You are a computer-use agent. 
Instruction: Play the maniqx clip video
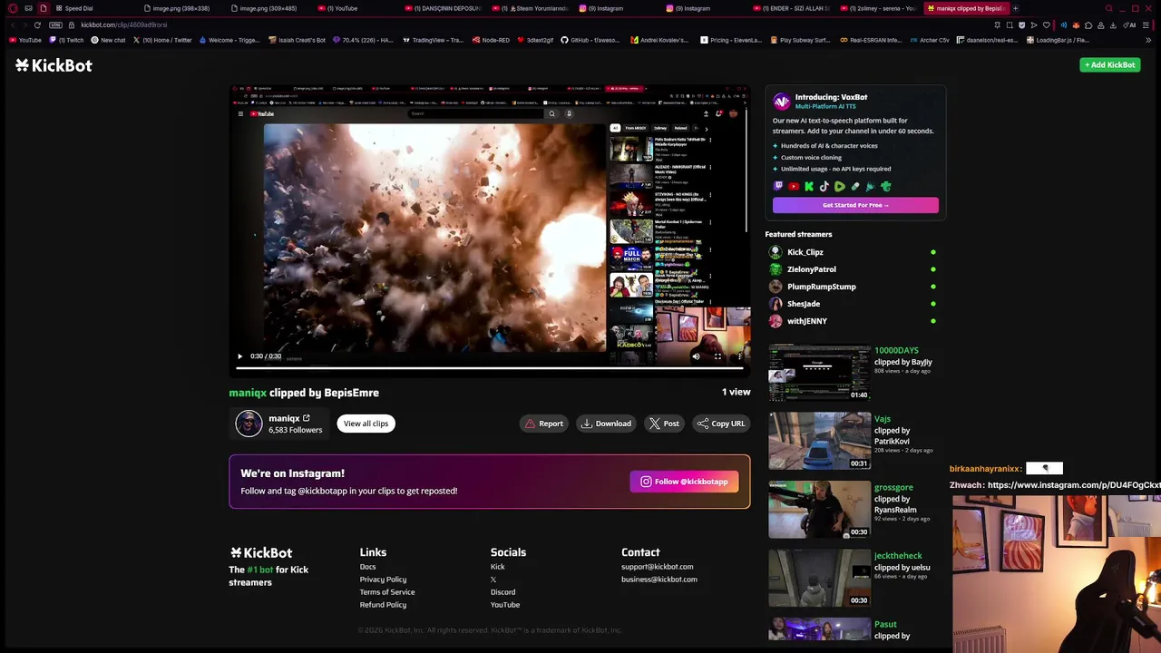(x=239, y=356)
